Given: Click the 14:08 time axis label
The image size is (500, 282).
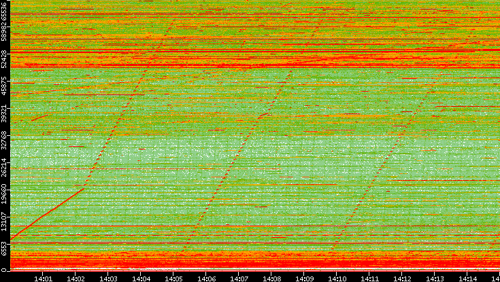Looking at the screenshot, I should tap(271, 279).
